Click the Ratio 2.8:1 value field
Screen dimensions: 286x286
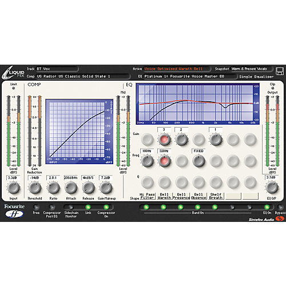(x=53, y=178)
